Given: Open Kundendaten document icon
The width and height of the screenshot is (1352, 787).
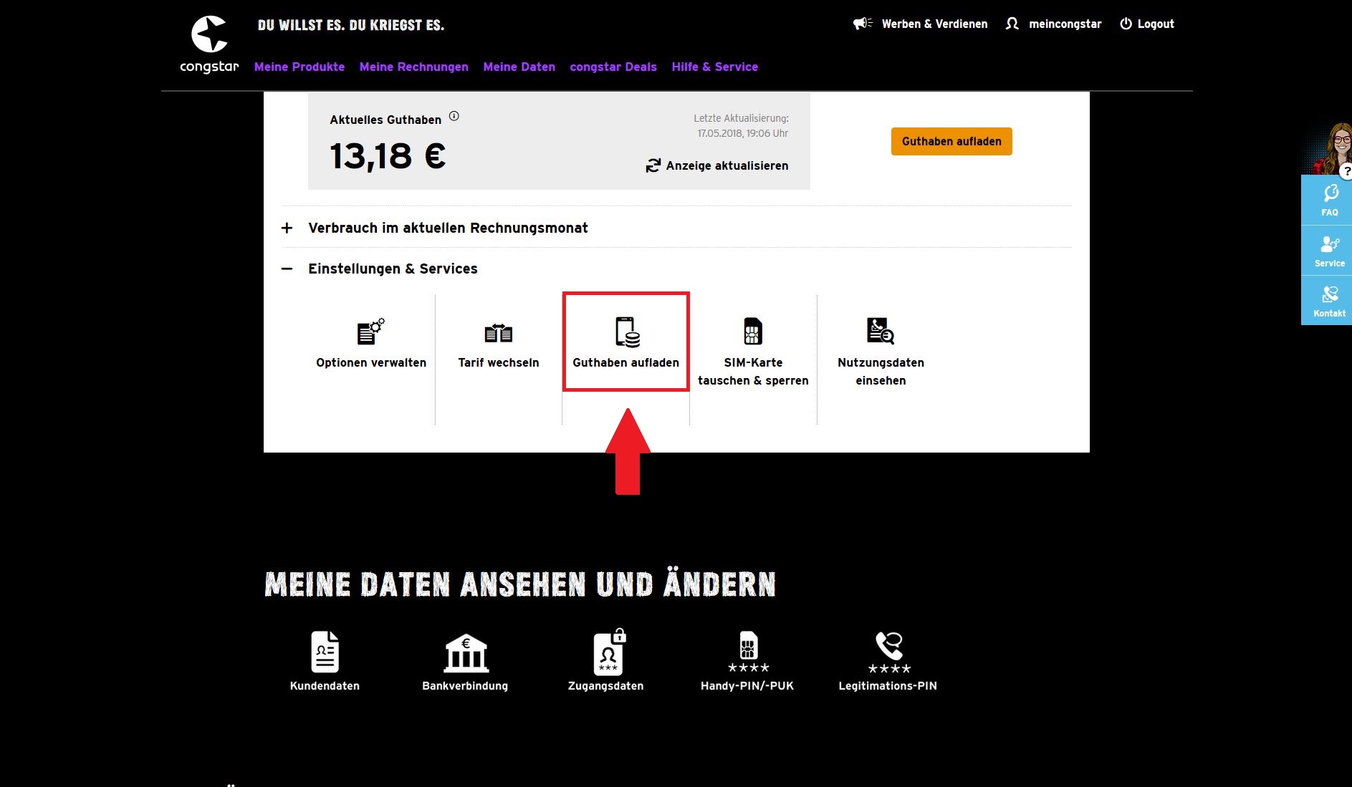Looking at the screenshot, I should point(325,652).
